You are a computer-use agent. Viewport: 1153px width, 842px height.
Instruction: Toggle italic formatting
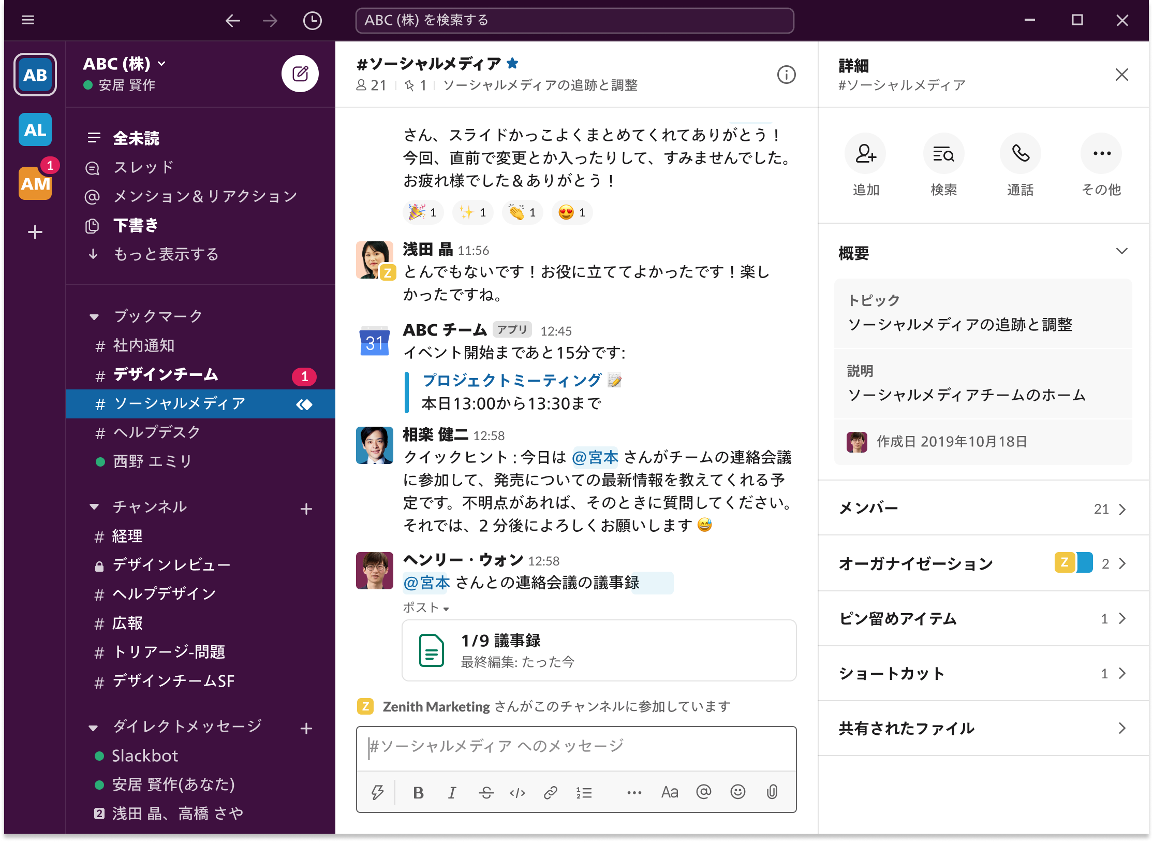click(452, 792)
